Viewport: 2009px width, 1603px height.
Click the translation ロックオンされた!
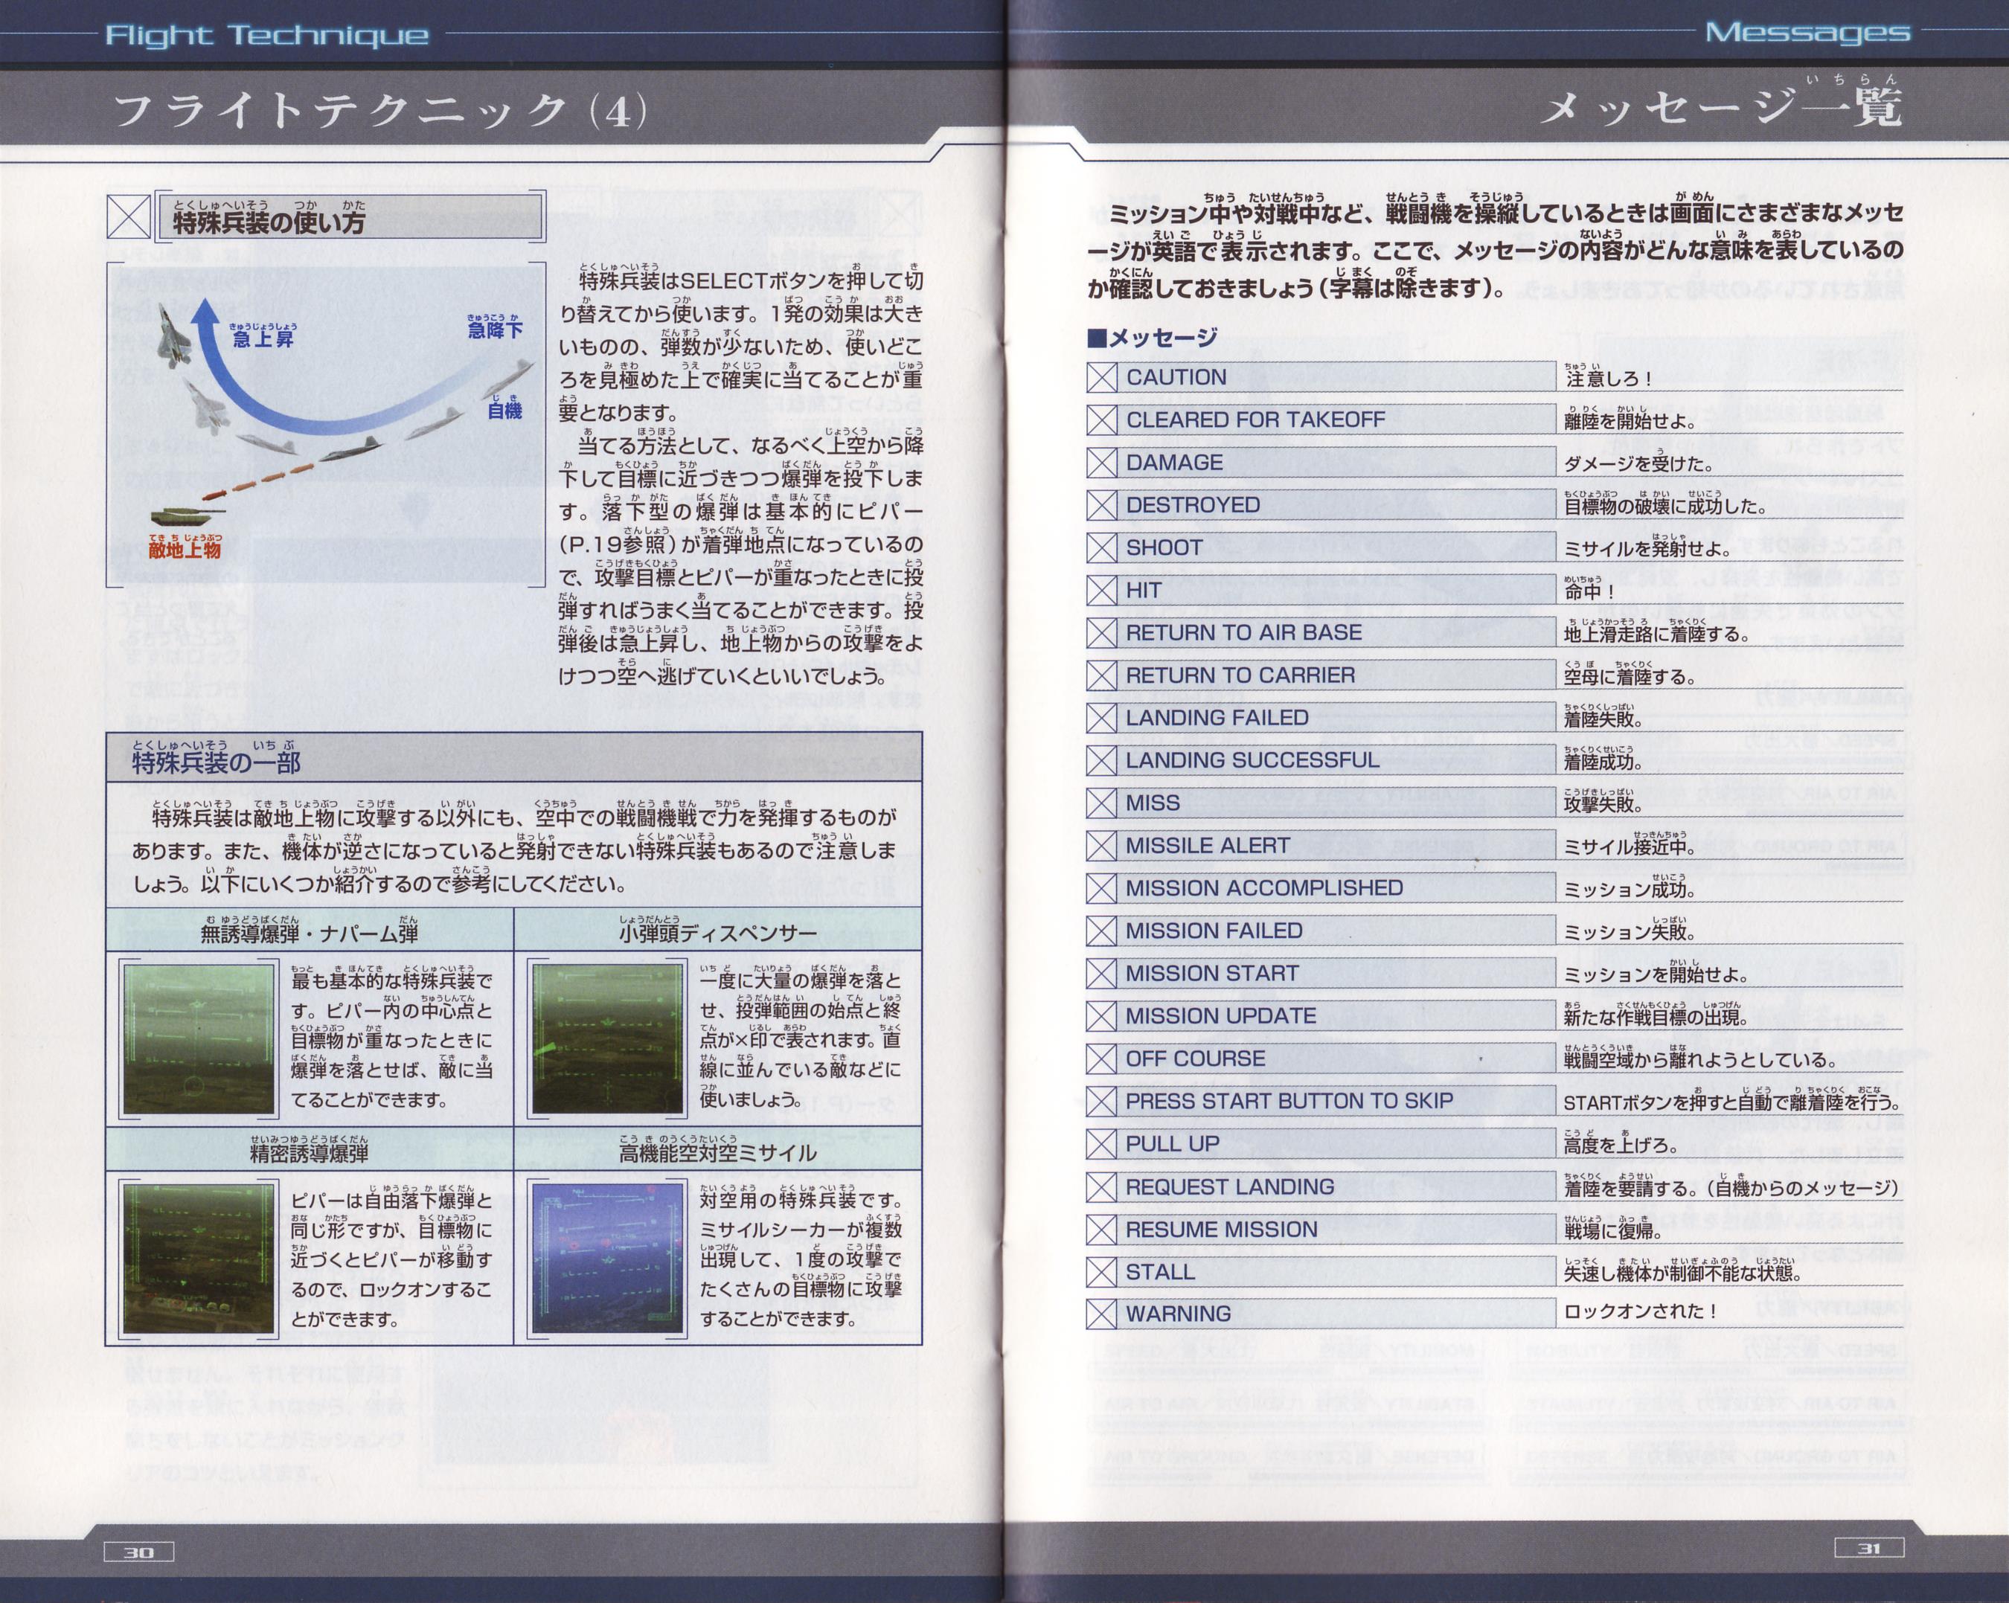click(1640, 1311)
